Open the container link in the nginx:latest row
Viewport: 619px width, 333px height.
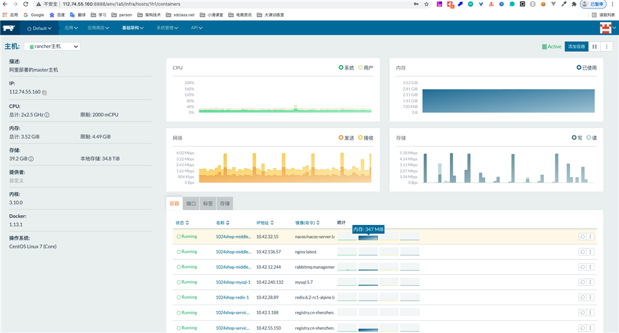[x=233, y=252]
